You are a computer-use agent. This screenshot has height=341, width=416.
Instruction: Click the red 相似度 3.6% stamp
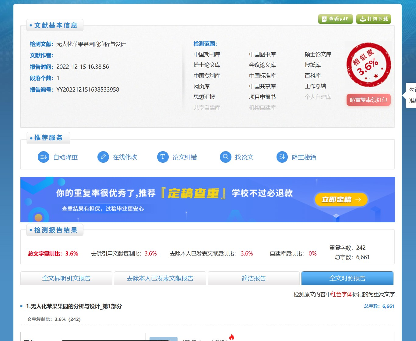[x=369, y=65]
